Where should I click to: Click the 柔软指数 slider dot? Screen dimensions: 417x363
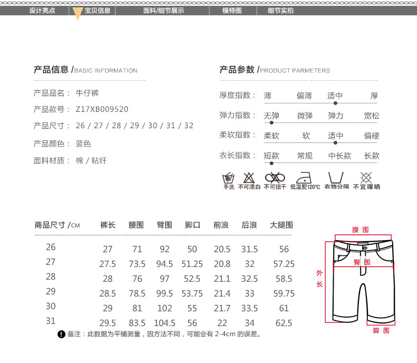click(335, 142)
